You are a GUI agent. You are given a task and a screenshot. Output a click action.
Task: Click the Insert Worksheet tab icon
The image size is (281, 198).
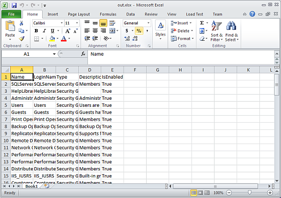46,186
